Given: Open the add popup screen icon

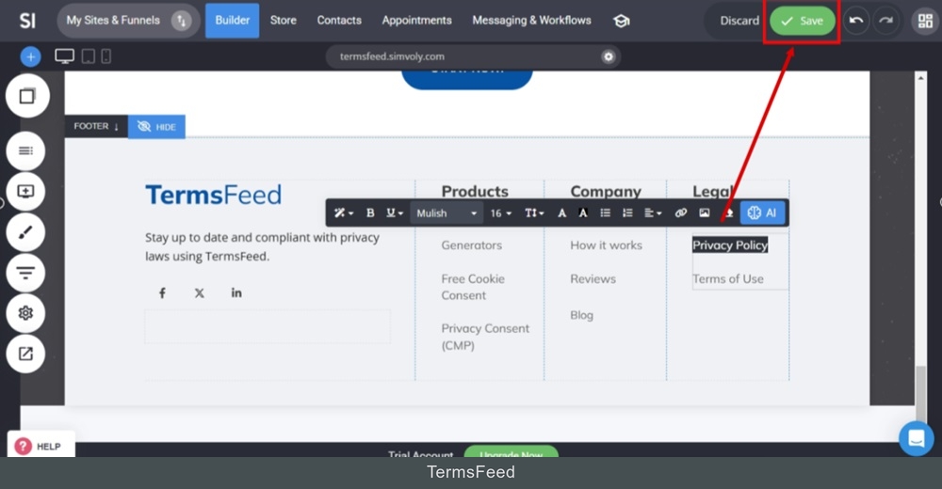Looking at the screenshot, I should 25,192.
